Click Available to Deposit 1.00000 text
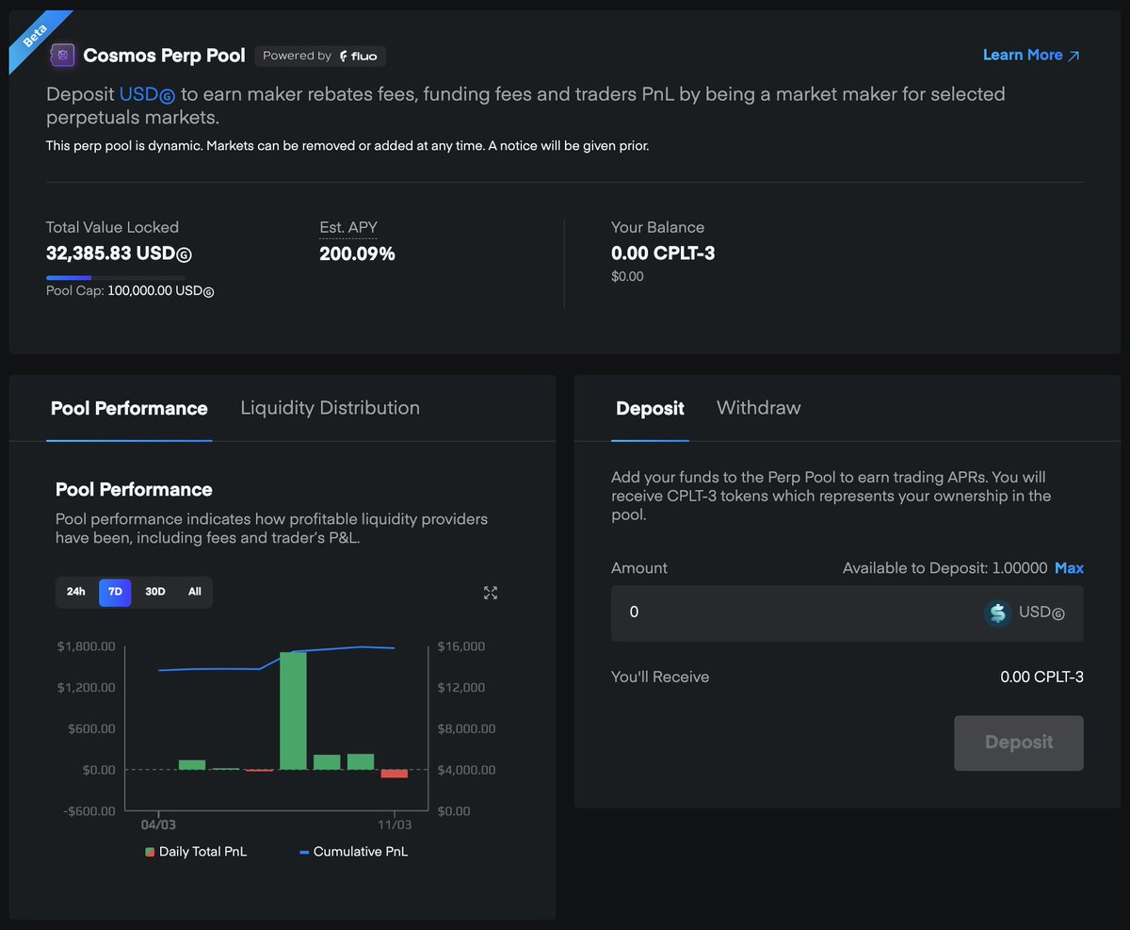1130x930 pixels. tap(944, 568)
